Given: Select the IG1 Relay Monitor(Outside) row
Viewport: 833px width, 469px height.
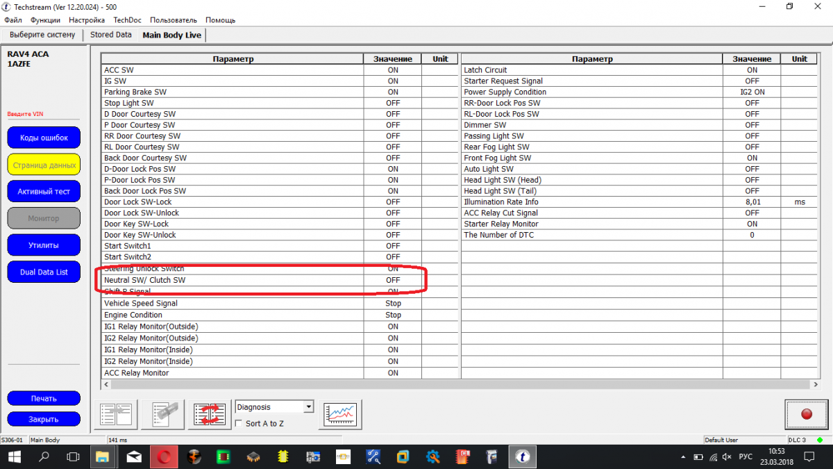Looking at the screenshot, I should 280,327.
